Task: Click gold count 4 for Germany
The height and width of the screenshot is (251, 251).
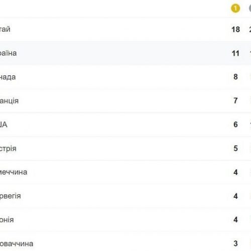Action: (235, 172)
